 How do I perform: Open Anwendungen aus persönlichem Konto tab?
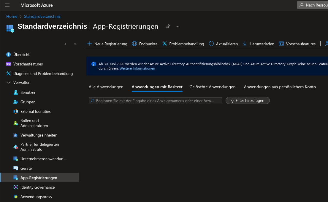pos(280,87)
